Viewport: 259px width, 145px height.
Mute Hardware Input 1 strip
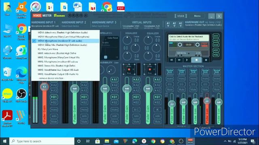pos(54,122)
